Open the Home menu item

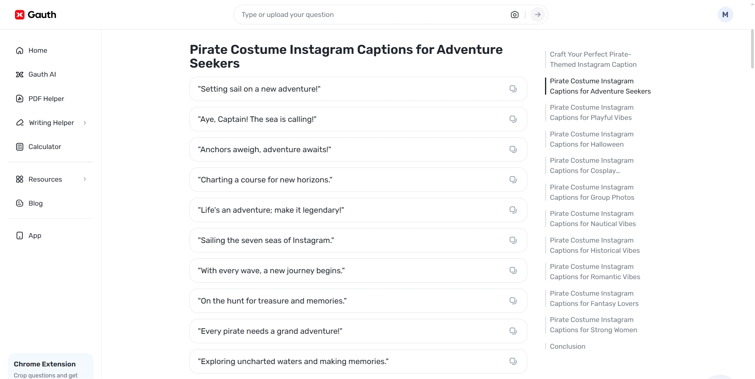(37, 50)
